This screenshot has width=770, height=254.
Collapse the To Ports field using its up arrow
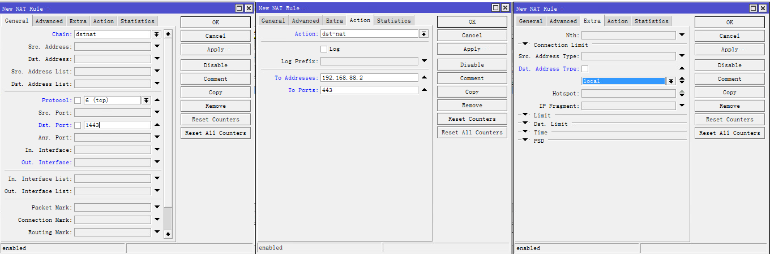(424, 90)
